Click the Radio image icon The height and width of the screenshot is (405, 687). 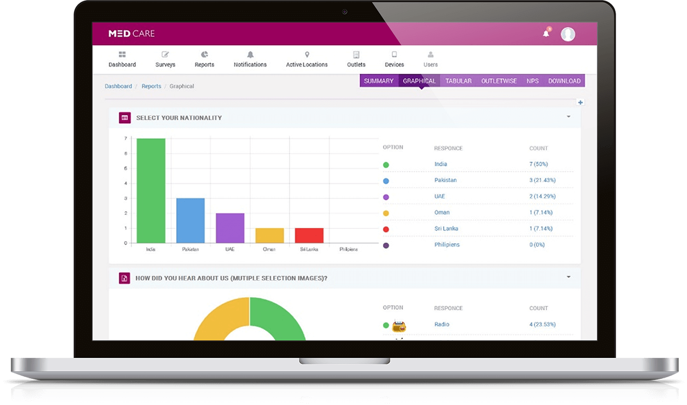[399, 326]
